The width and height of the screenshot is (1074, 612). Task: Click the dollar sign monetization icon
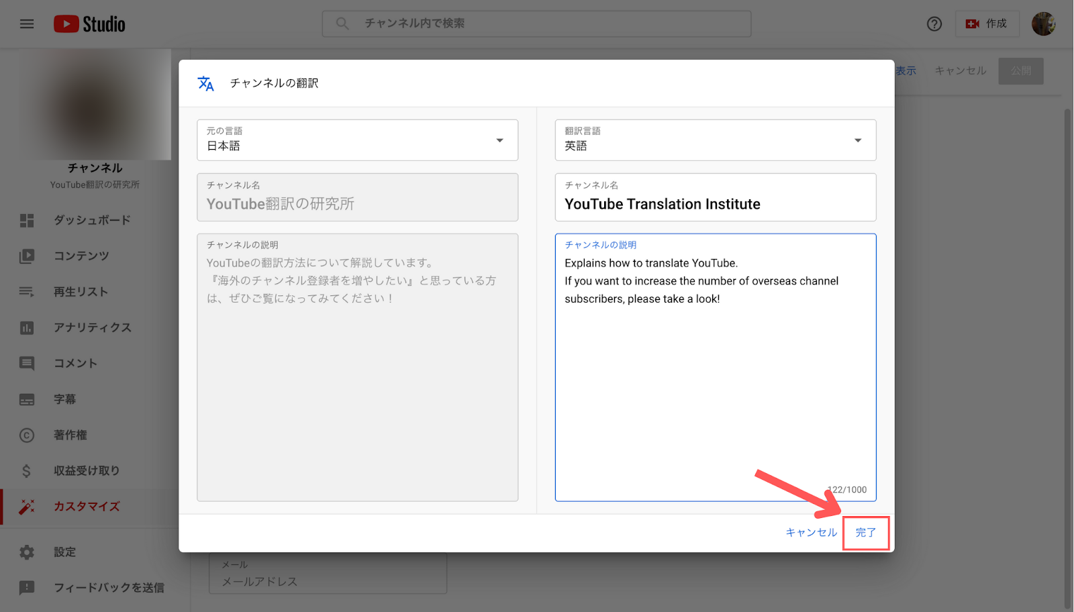pyautogui.click(x=27, y=470)
